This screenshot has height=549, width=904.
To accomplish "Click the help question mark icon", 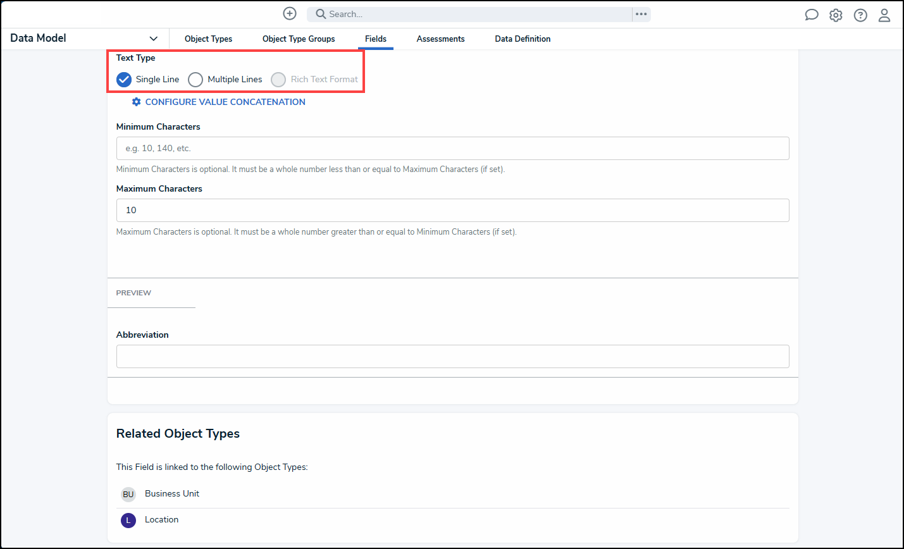I will [860, 15].
